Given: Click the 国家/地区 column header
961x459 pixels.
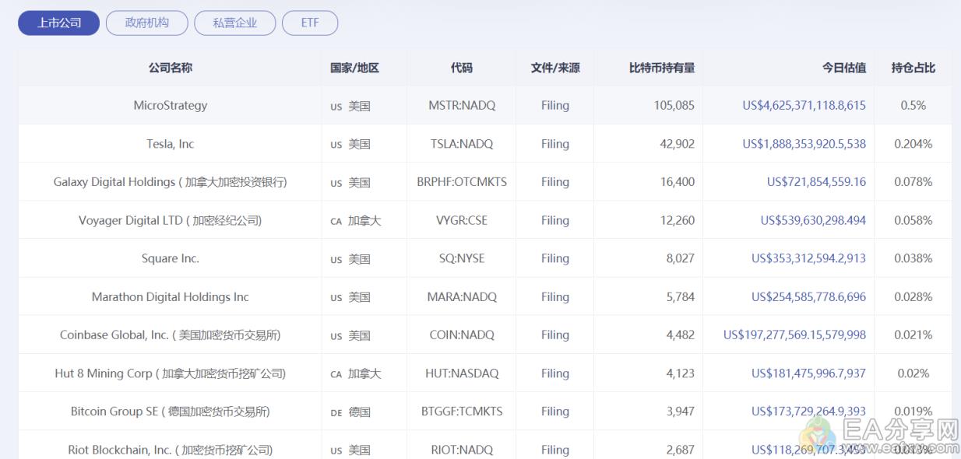Looking at the screenshot, I should coord(354,68).
